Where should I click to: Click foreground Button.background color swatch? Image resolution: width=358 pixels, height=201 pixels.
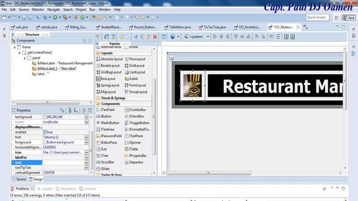click(45, 142)
